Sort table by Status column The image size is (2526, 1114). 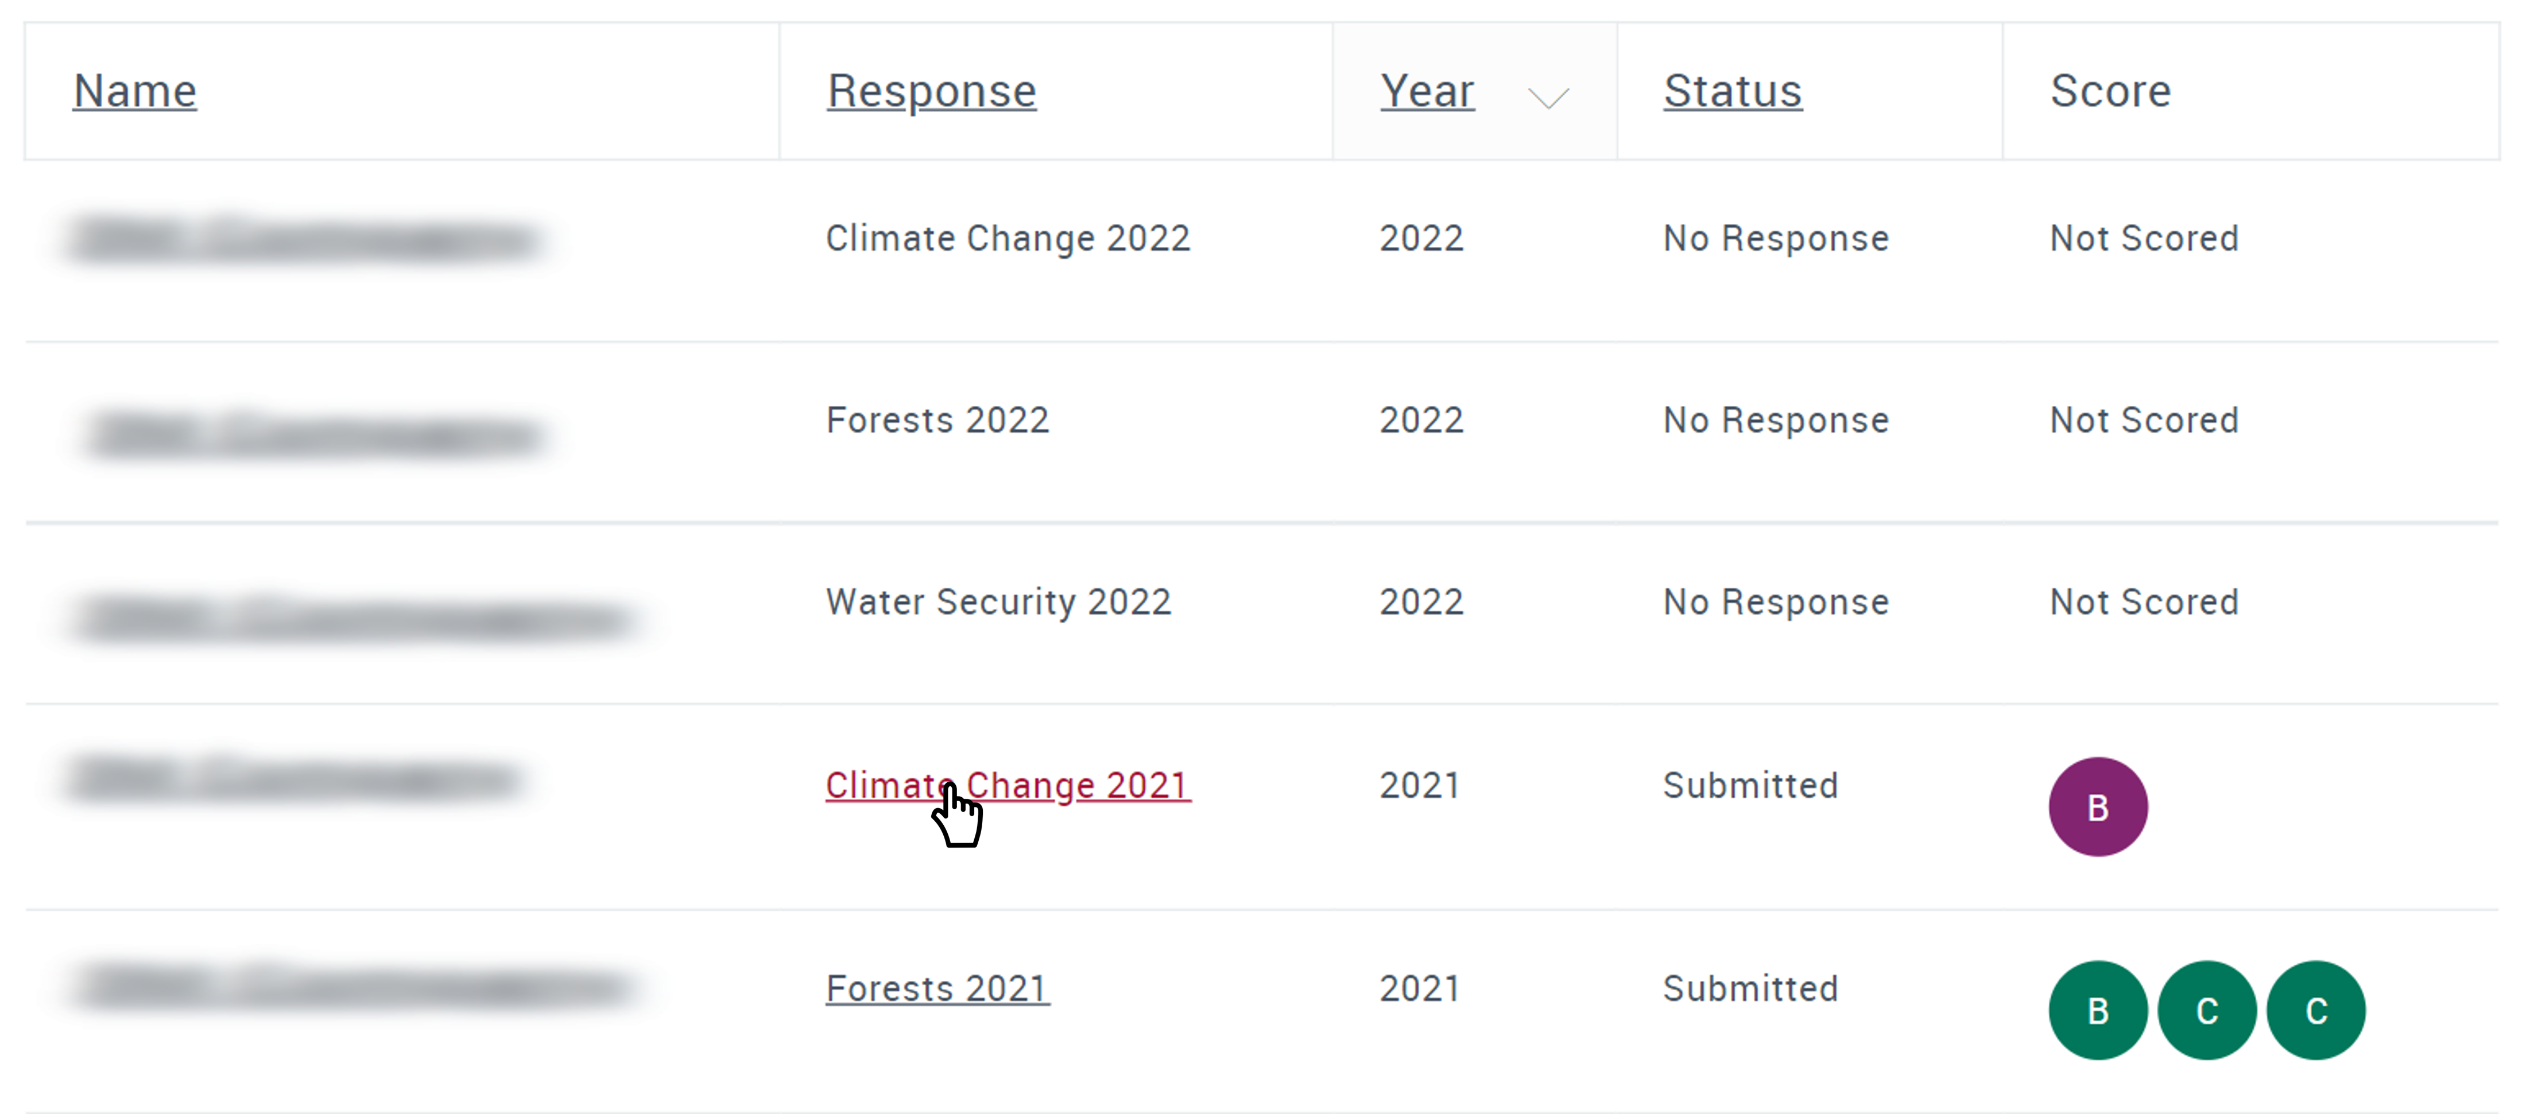point(1733,91)
